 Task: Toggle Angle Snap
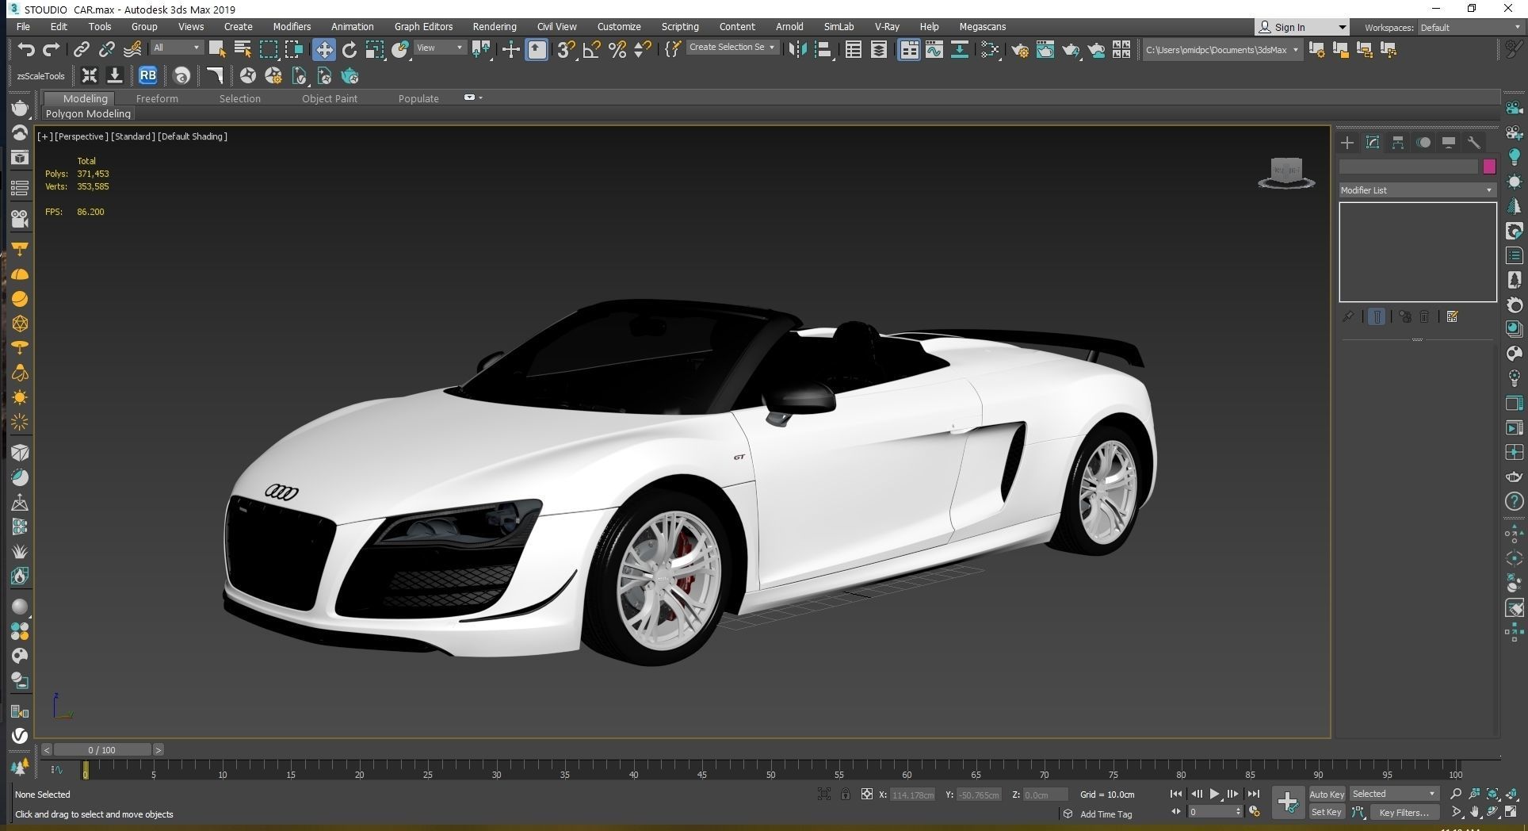[591, 49]
